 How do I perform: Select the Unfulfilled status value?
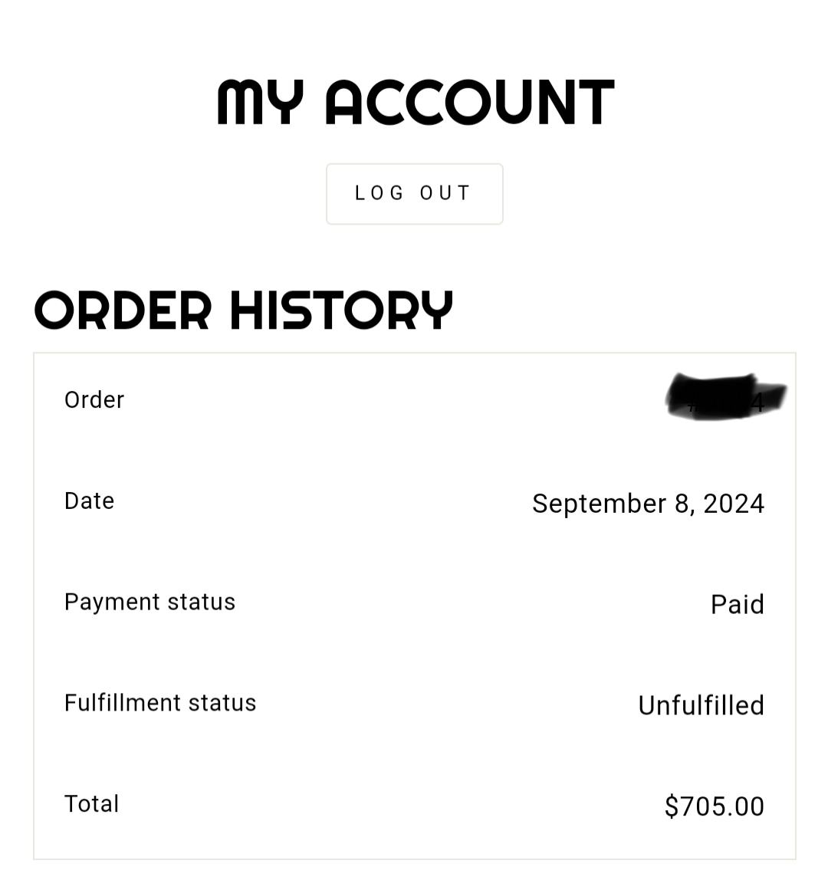701,706
